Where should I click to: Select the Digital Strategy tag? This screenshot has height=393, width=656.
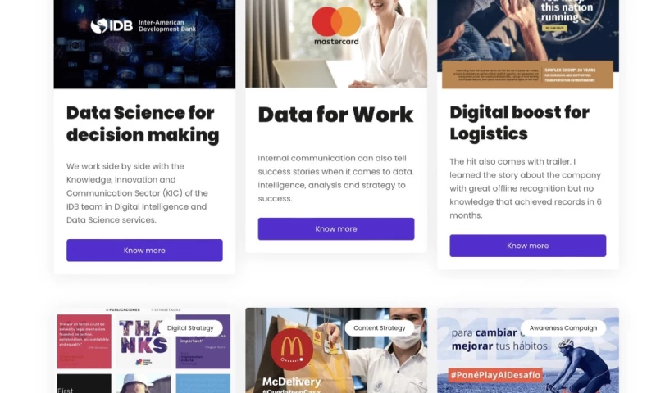pos(190,328)
